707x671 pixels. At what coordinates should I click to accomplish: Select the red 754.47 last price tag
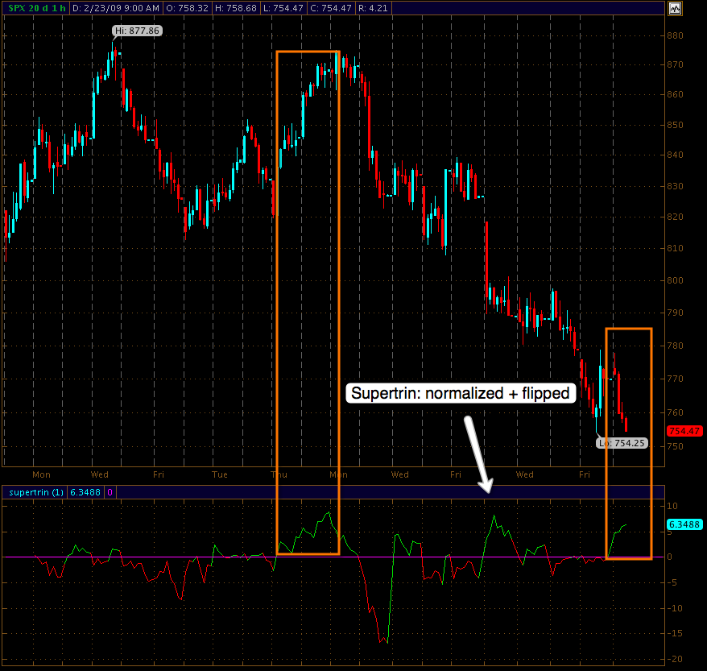[x=682, y=432]
